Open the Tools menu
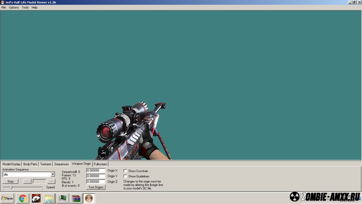The image size is (362, 204). [25, 8]
